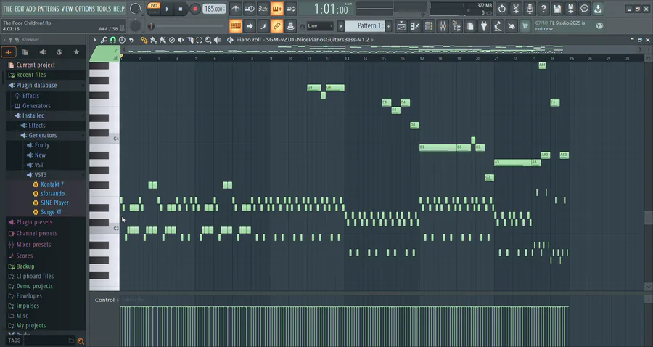The width and height of the screenshot is (653, 347).
Task: Open the piano roll stamp tool
Action: tap(122, 40)
